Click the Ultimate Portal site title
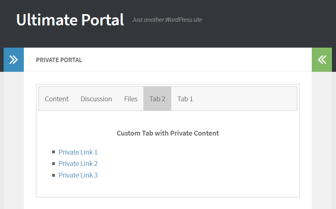 (x=70, y=20)
